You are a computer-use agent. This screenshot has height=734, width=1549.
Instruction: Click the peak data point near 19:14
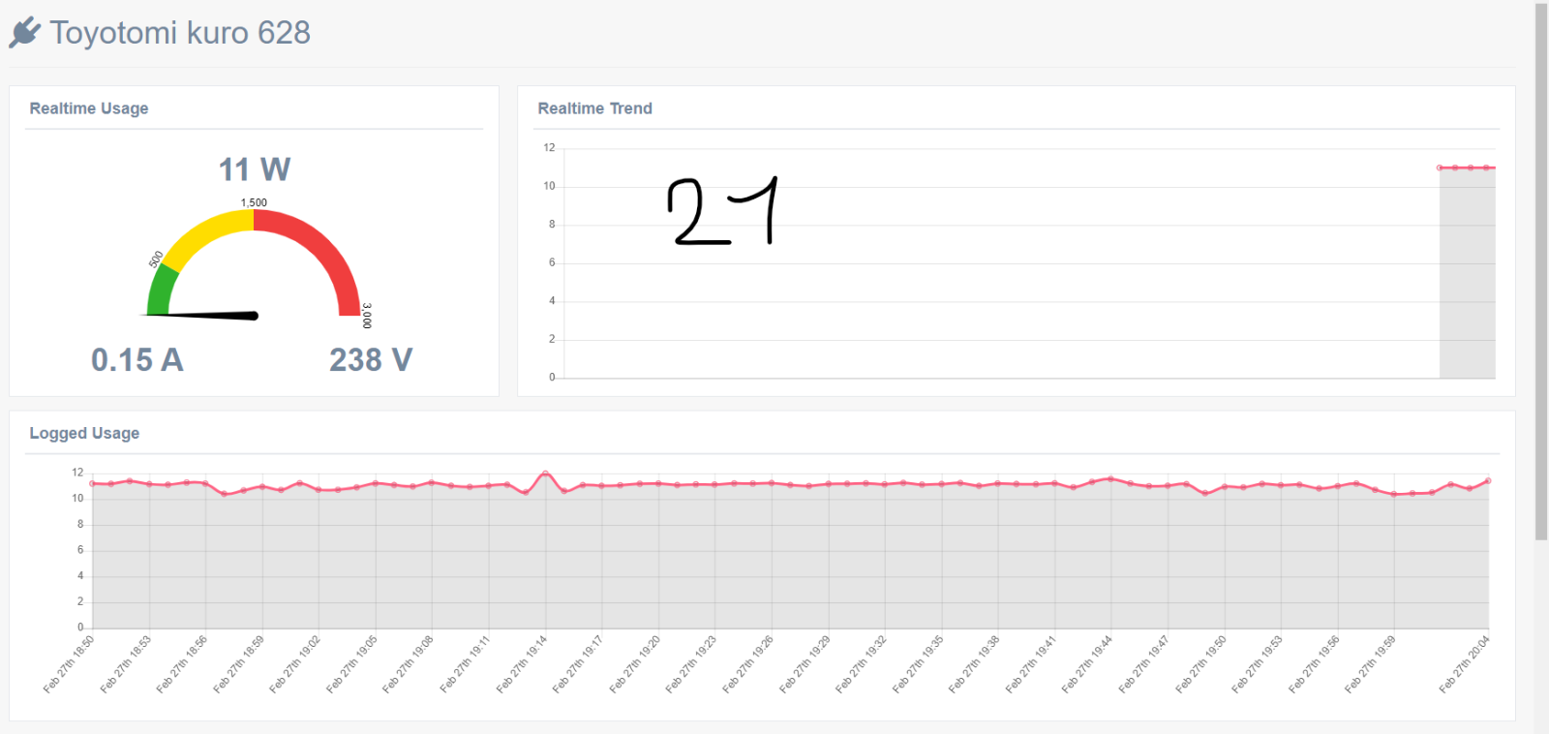click(545, 474)
